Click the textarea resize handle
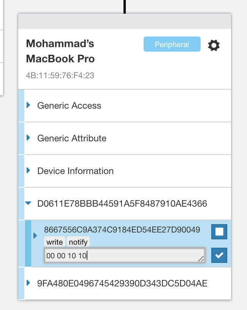The image size is (247, 310). 202,259
